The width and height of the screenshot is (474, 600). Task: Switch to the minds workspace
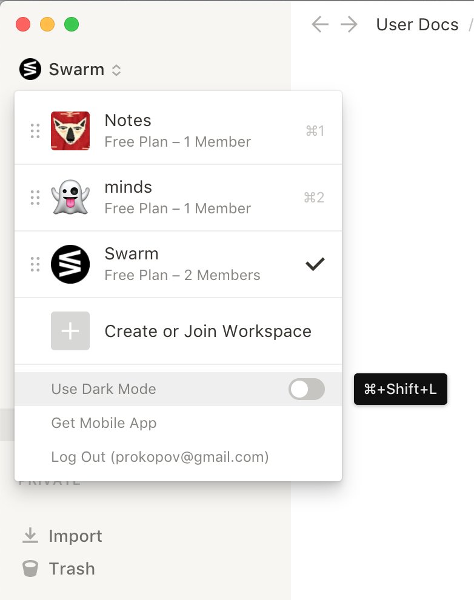pyautogui.click(x=178, y=198)
